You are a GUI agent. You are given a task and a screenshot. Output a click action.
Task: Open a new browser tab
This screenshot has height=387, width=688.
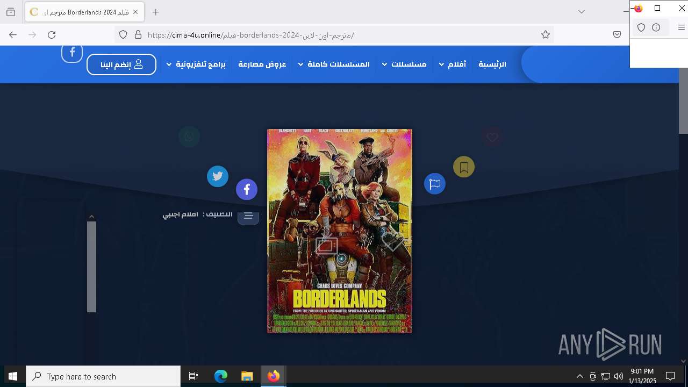(x=155, y=12)
